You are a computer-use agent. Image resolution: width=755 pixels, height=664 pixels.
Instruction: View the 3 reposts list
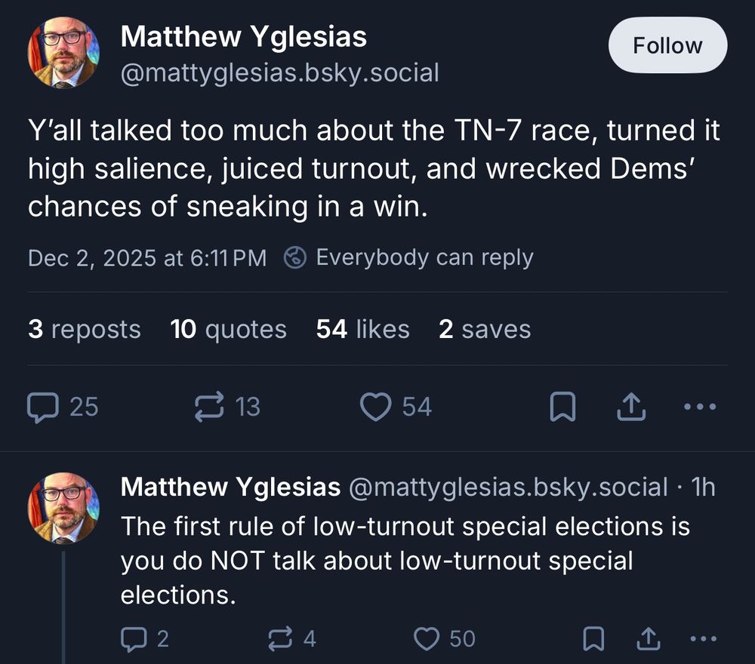click(84, 329)
